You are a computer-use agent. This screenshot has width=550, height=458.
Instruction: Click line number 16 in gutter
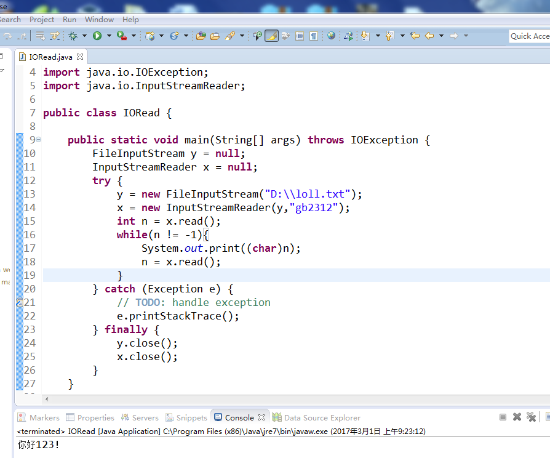click(30, 235)
